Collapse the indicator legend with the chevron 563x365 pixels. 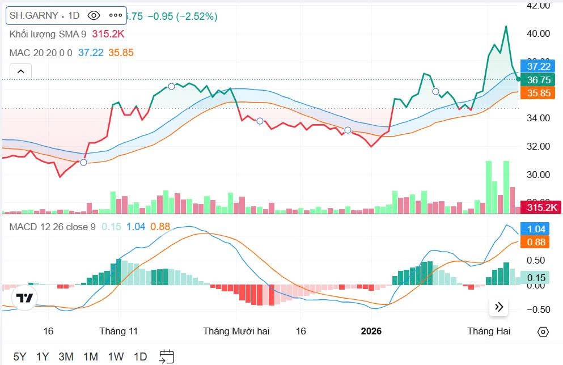pos(20,71)
